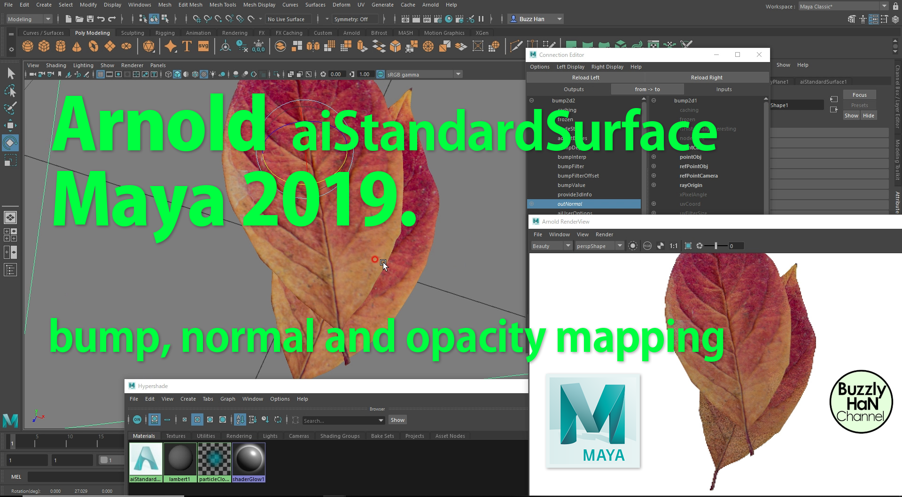
Task: Sort Hypershade swatches alphabetically by name
Action: pyautogui.click(x=240, y=419)
